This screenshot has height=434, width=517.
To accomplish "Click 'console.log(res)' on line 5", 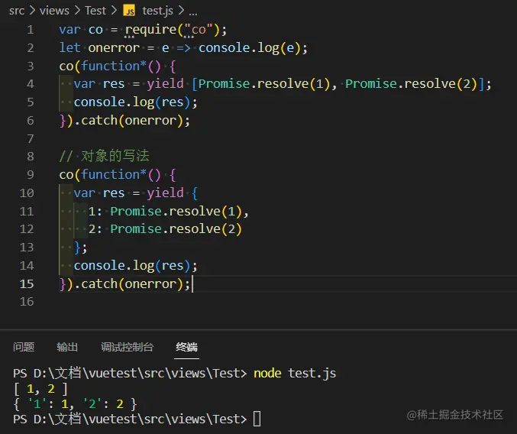I will tap(132, 102).
